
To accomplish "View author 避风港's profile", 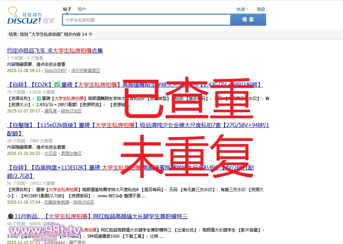I will click(50, 111).
